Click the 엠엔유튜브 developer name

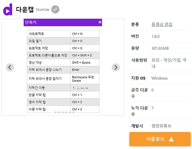[161, 126]
